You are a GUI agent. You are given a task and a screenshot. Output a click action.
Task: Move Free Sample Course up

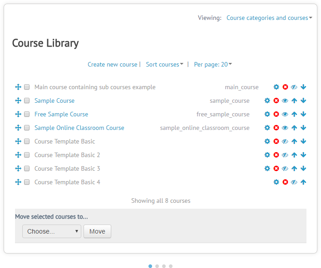294,114
